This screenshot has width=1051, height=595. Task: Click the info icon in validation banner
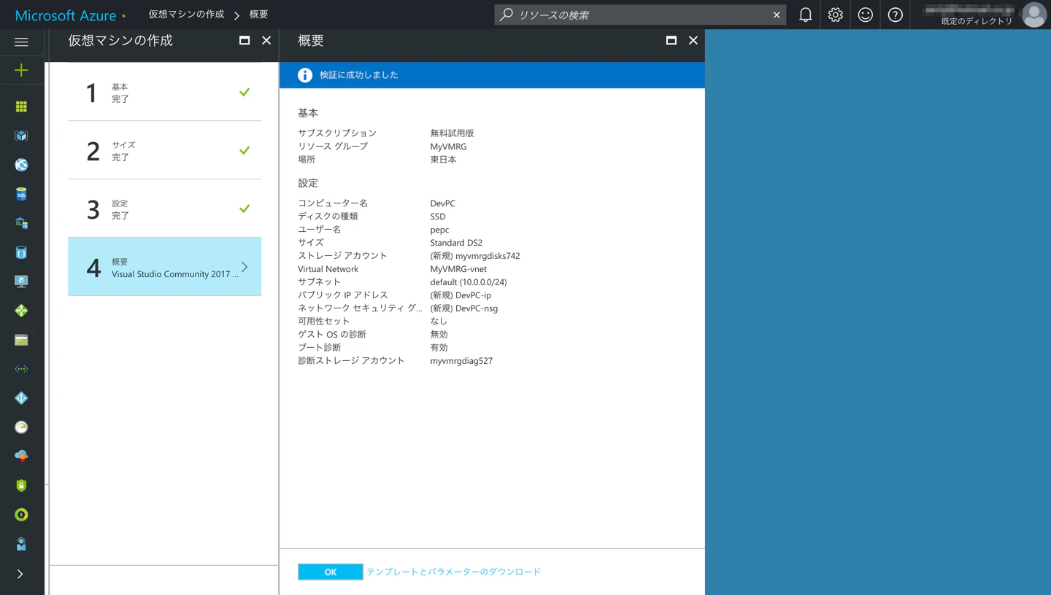tap(305, 75)
